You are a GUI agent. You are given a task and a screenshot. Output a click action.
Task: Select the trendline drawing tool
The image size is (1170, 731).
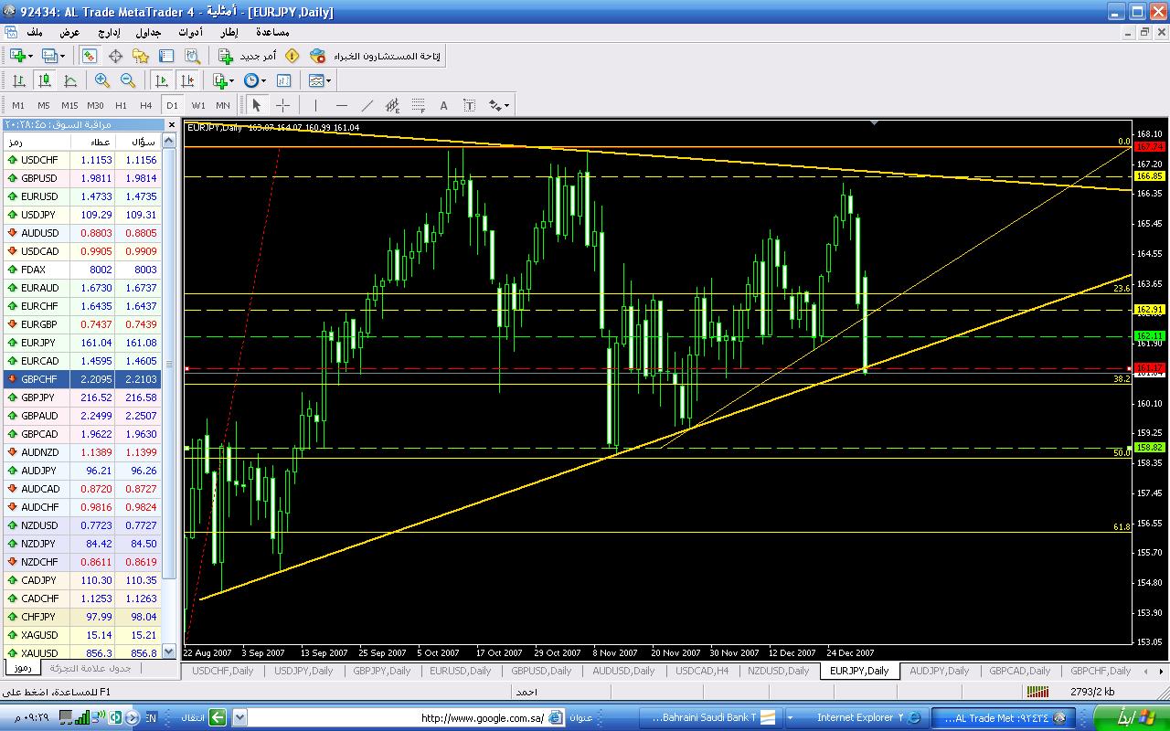tap(367, 105)
